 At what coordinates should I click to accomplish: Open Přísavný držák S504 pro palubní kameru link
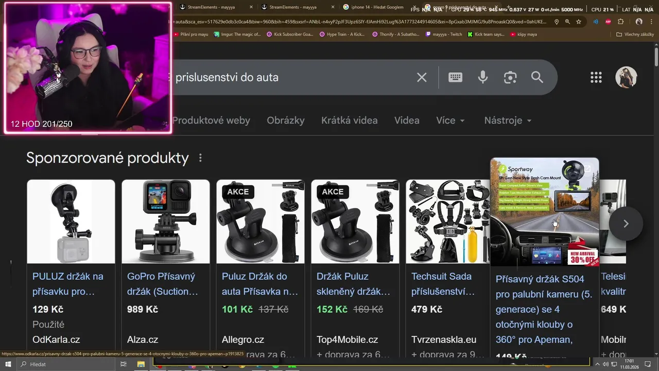544,309
